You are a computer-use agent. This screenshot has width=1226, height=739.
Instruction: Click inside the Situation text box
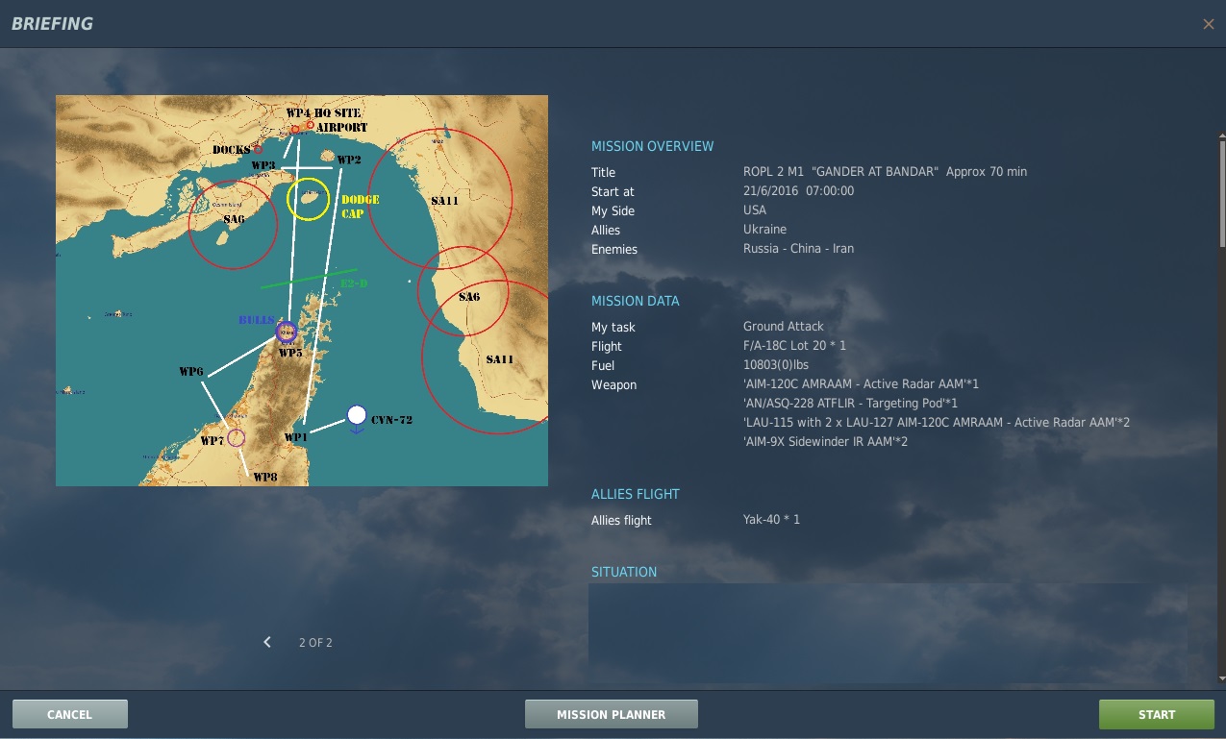(888, 632)
